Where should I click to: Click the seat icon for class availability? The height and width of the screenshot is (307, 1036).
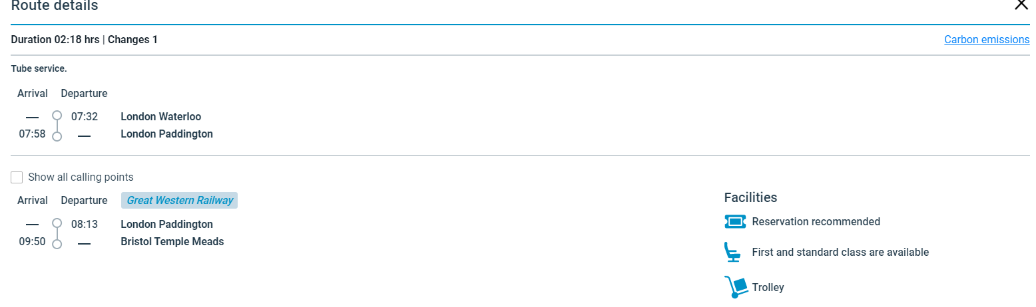[x=732, y=253]
